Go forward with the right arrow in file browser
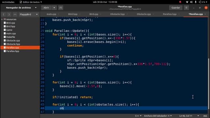The width and height of the screenshot is (210, 118). pos(9,14)
